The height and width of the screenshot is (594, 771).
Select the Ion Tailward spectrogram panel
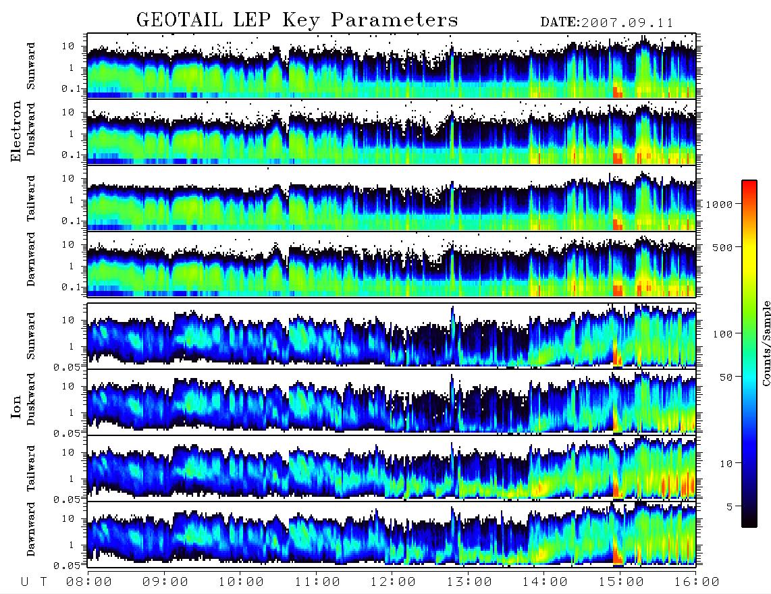tap(392, 468)
